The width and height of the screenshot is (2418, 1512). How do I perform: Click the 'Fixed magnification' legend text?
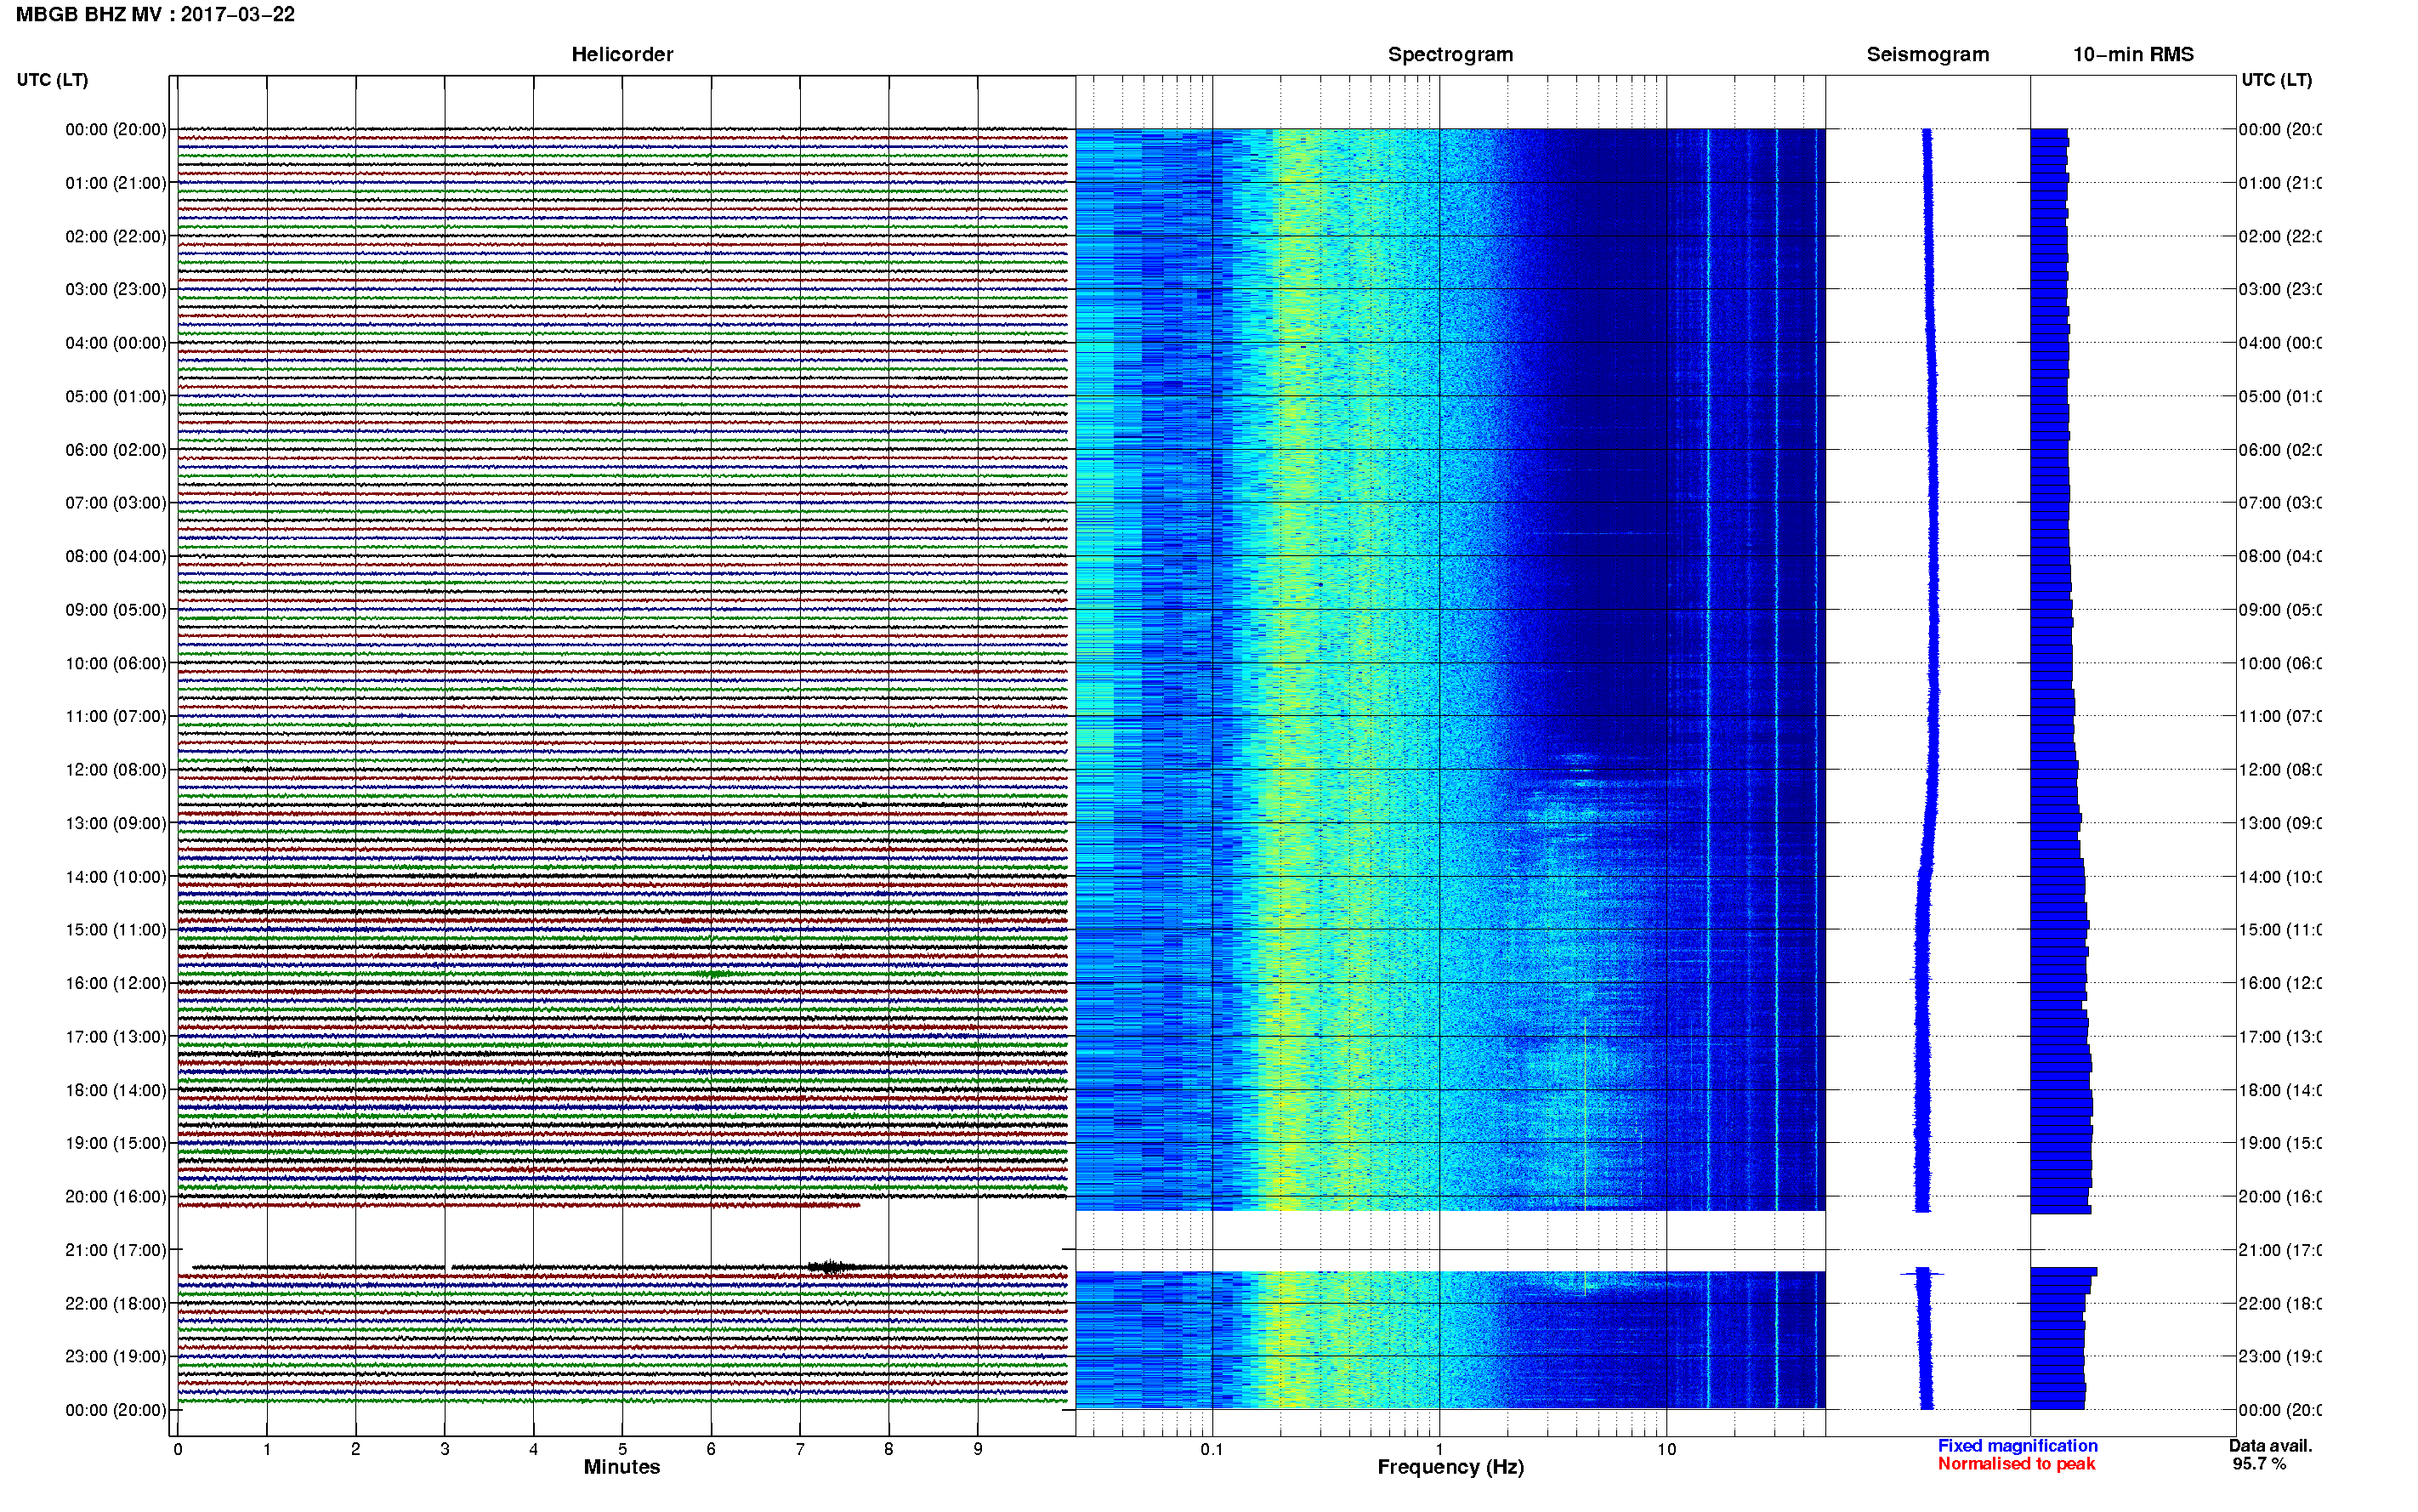(x=2018, y=1446)
